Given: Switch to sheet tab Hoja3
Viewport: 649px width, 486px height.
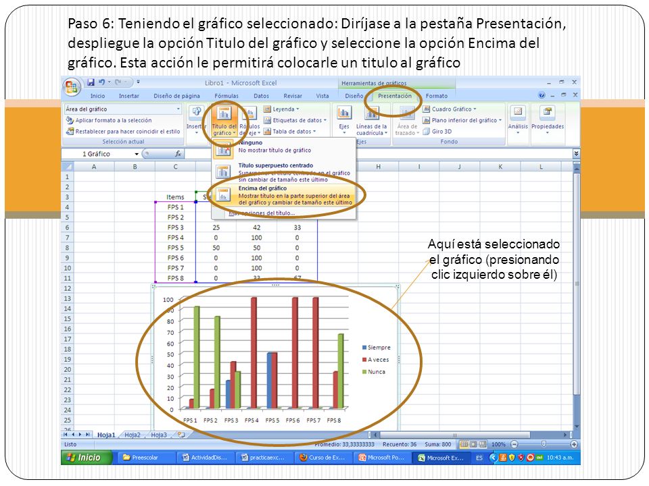Looking at the screenshot, I should (x=159, y=435).
